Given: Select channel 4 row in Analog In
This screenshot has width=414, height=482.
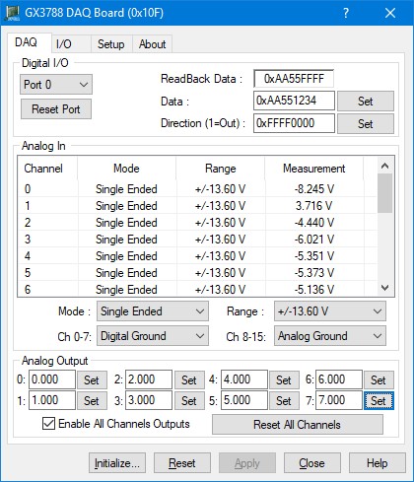Looking at the screenshot, I should click(x=197, y=256).
